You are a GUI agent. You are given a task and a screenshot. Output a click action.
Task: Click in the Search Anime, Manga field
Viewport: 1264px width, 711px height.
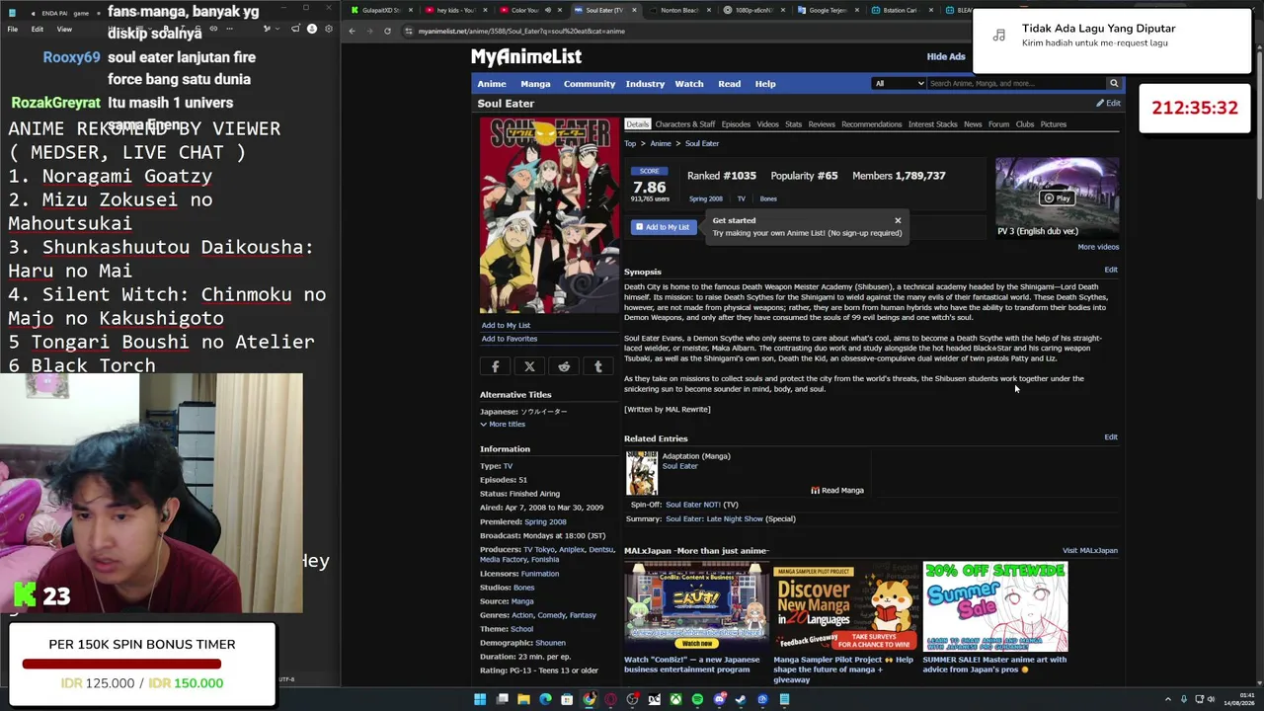click(x=1015, y=83)
